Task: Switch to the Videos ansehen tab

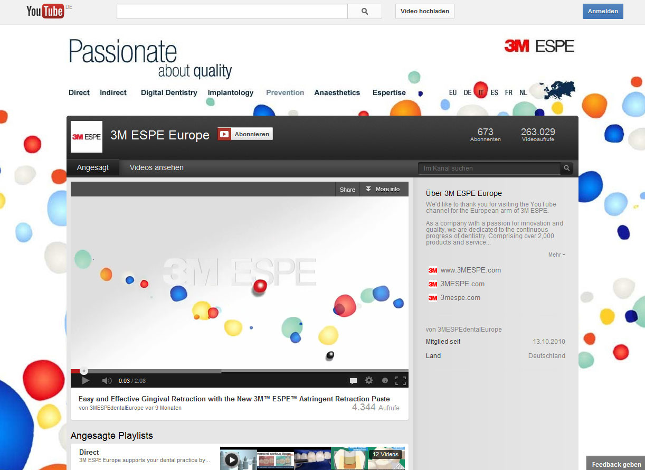Action: pos(157,167)
